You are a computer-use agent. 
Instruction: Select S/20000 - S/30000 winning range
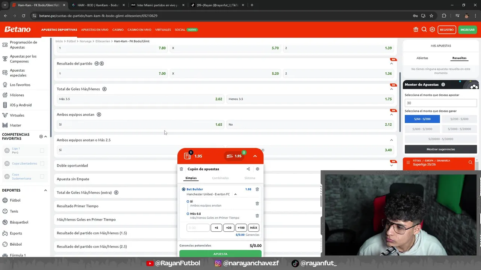pos(441,139)
